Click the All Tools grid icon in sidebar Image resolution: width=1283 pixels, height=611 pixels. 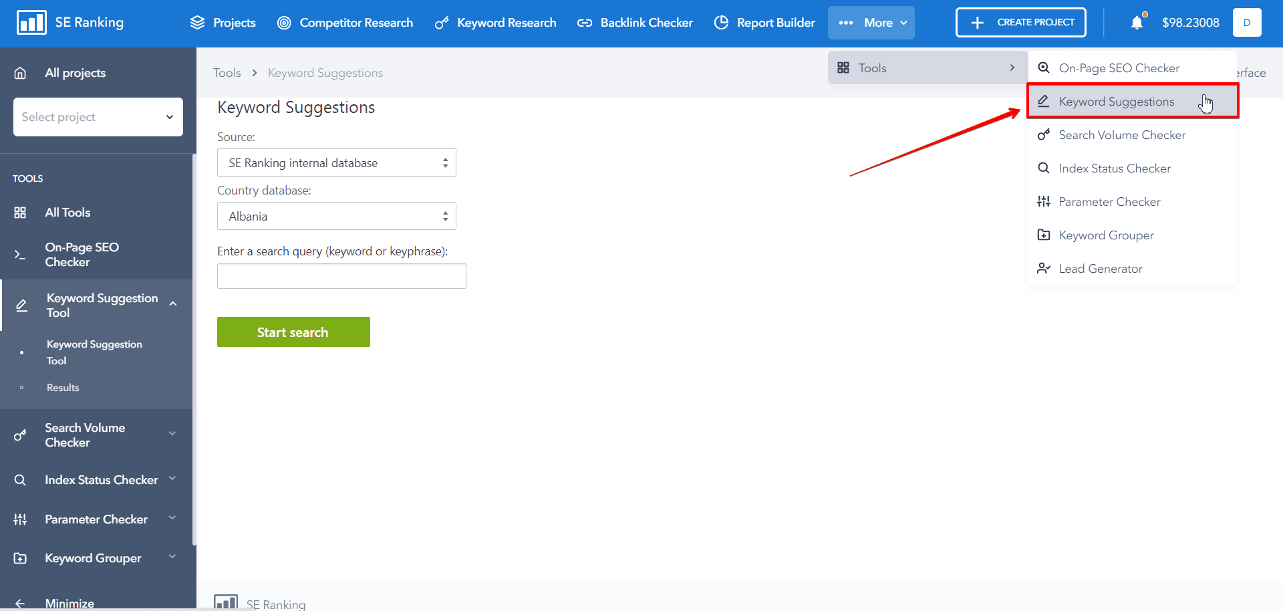pos(20,213)
